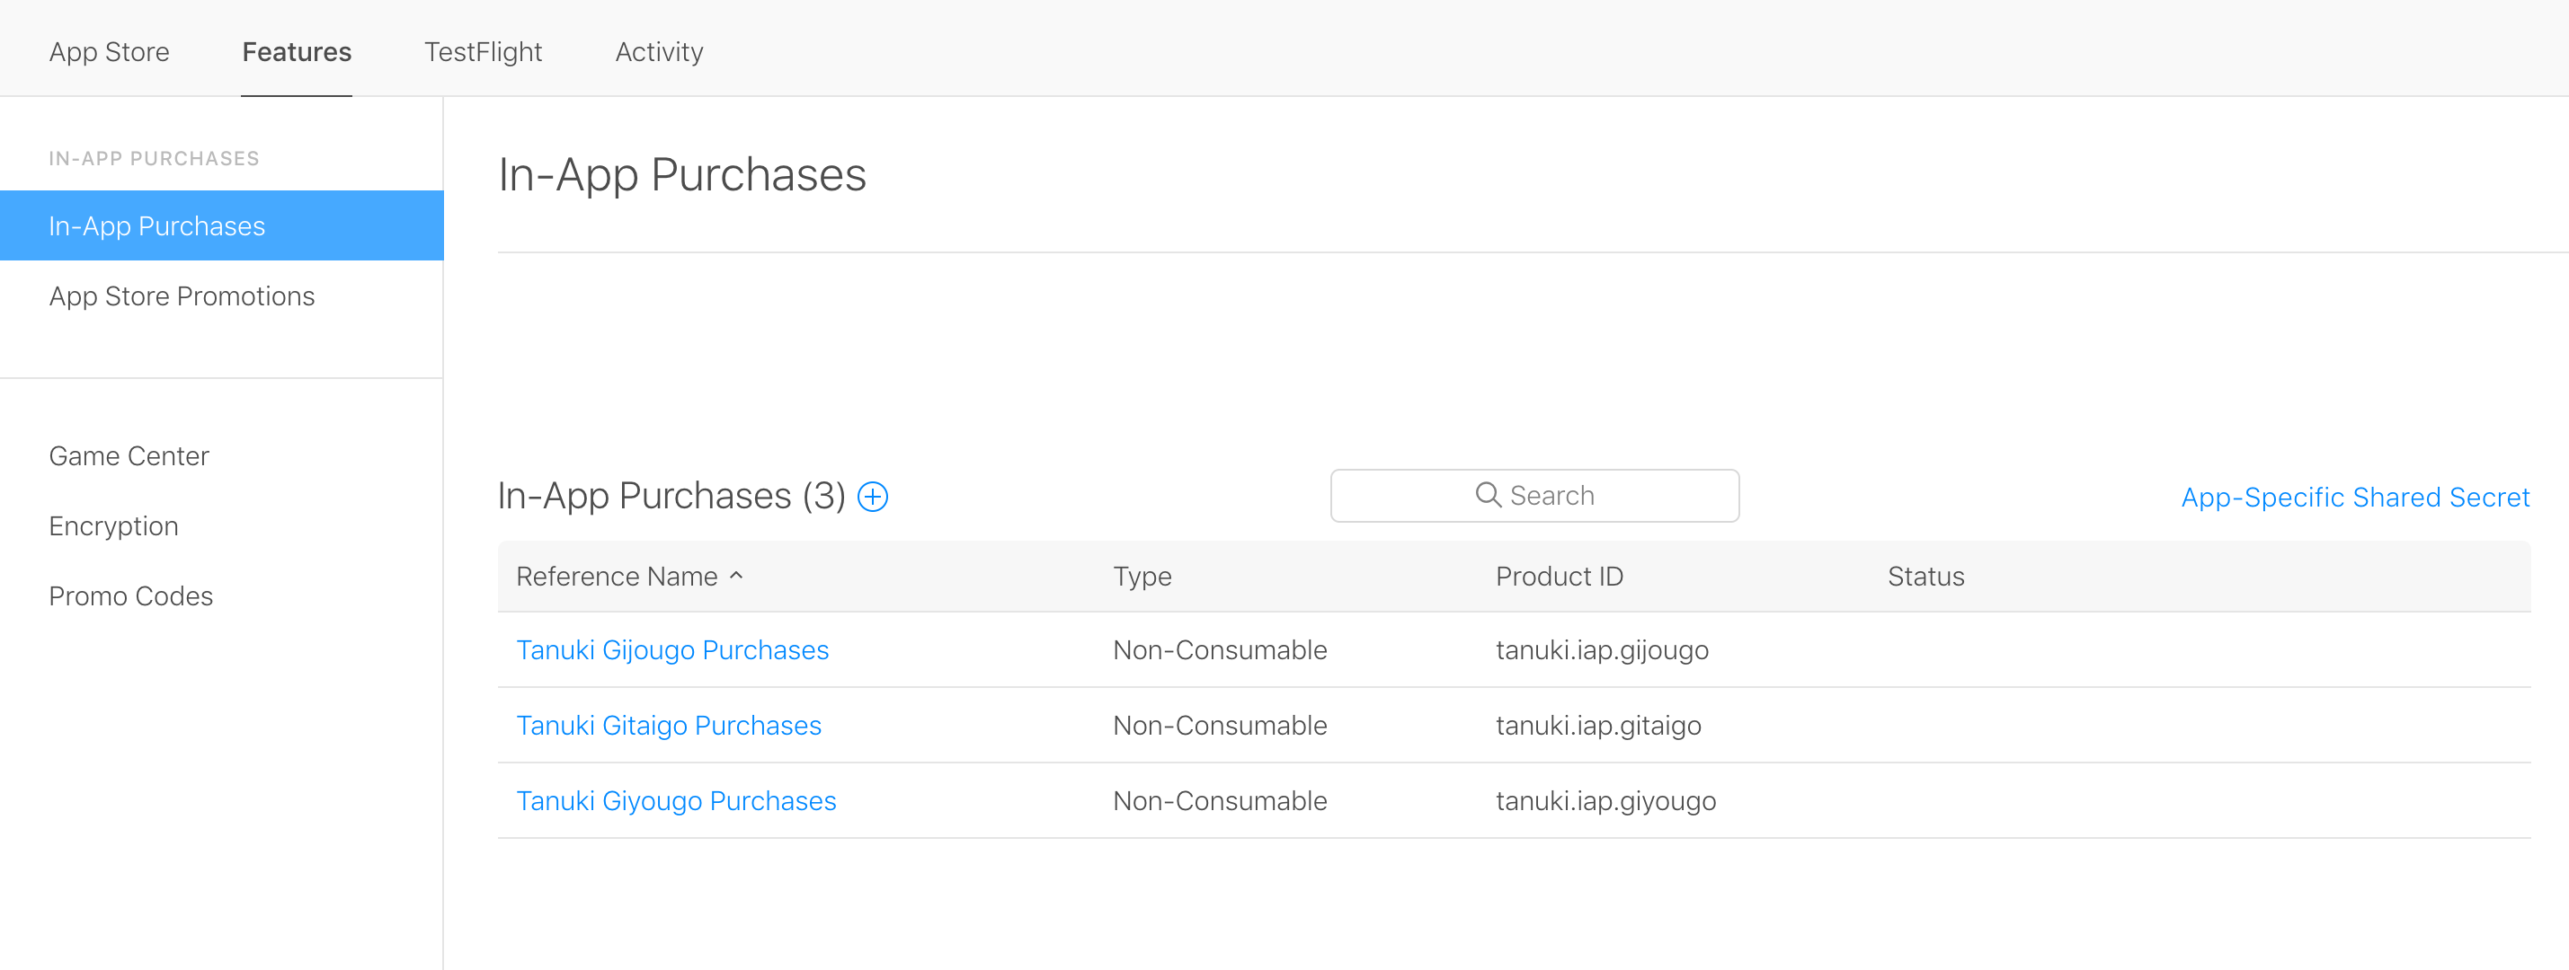Click the IN-APP PURCHASES sidebar header
Screen dimensions: 2569x970
(154, 158)
